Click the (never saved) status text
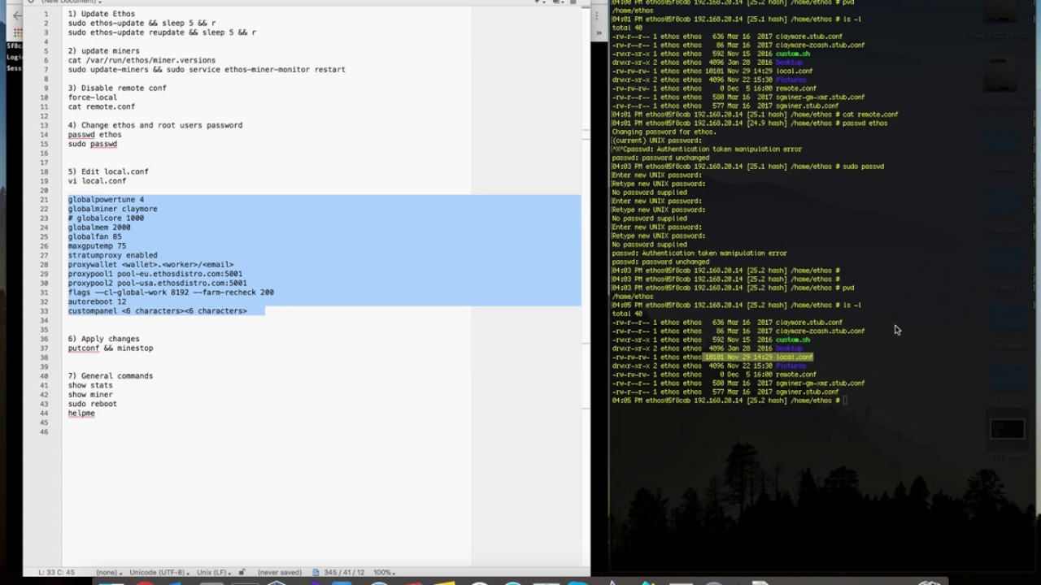 280,573
